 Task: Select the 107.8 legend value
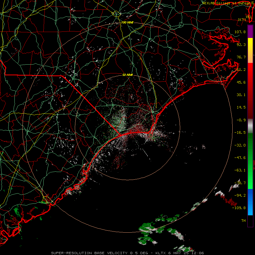coord(240,32)
